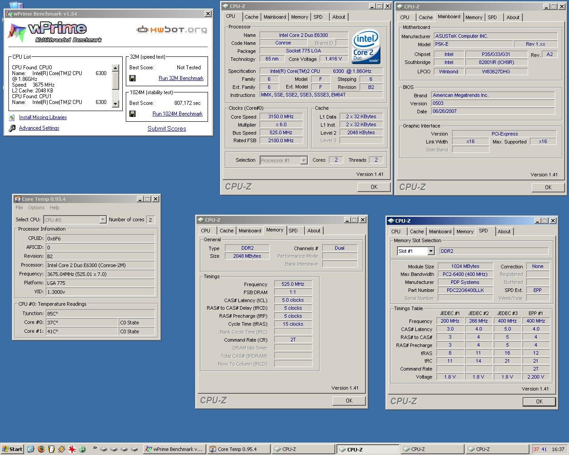The height and width of the screenshot is (455, 569).
Task: Open the Help menu in Core Temp
Action: (x=54, y=208)
